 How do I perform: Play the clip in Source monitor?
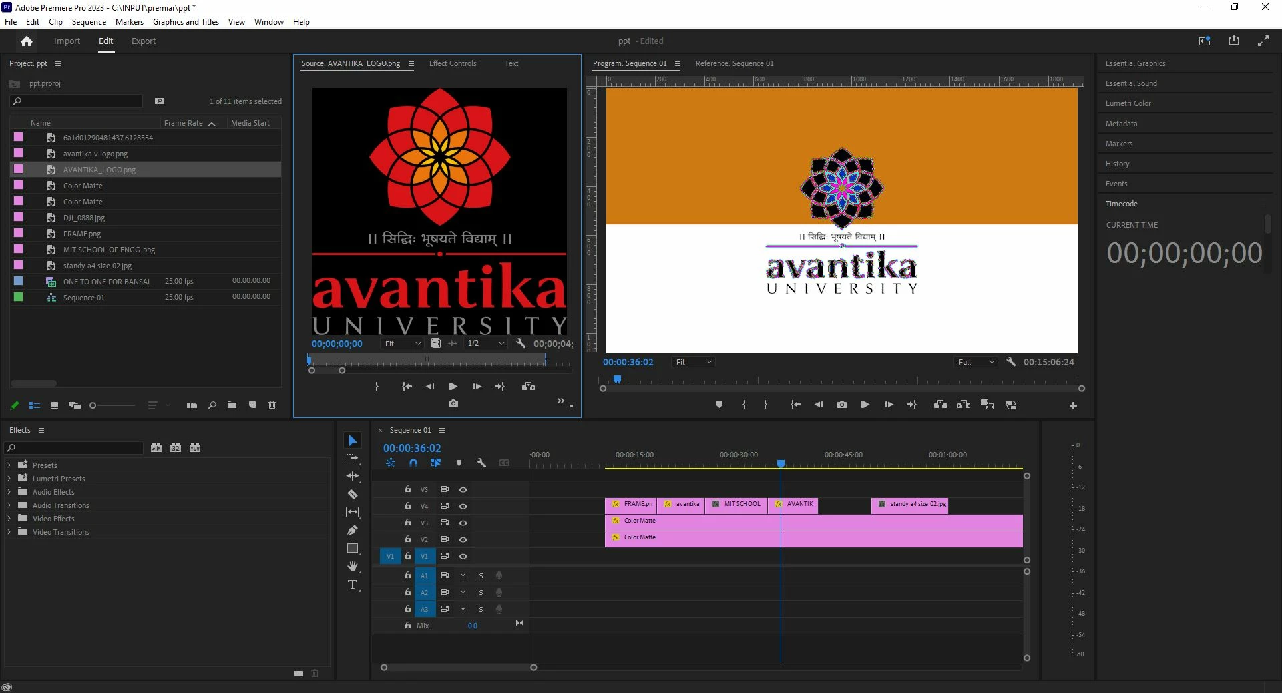point(453,386)
